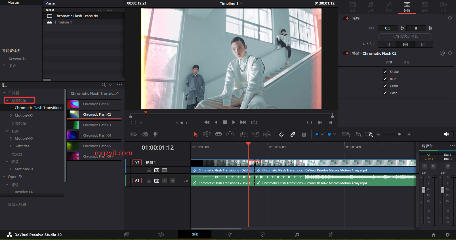Zoom out timeline with minus button

point(378,134)
